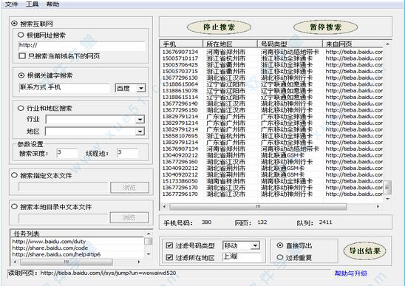Click 网页 count value 132

tap(262, 222)
